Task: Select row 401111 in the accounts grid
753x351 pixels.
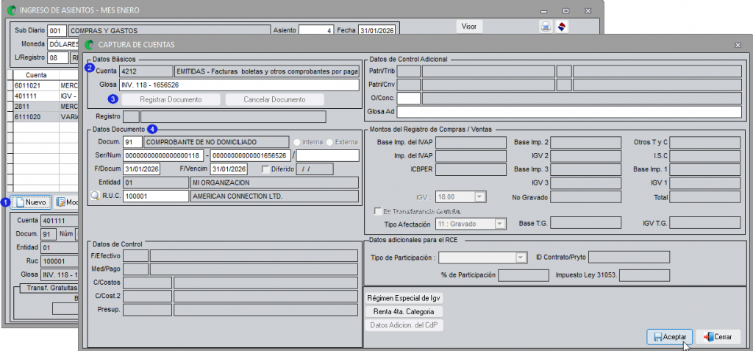Action: click(46, 95)
